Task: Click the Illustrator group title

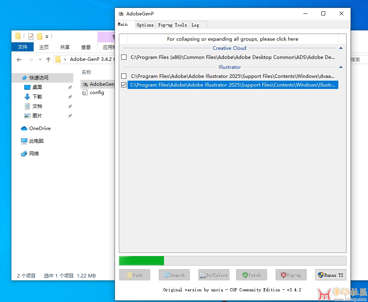Action: click(229, 67)
